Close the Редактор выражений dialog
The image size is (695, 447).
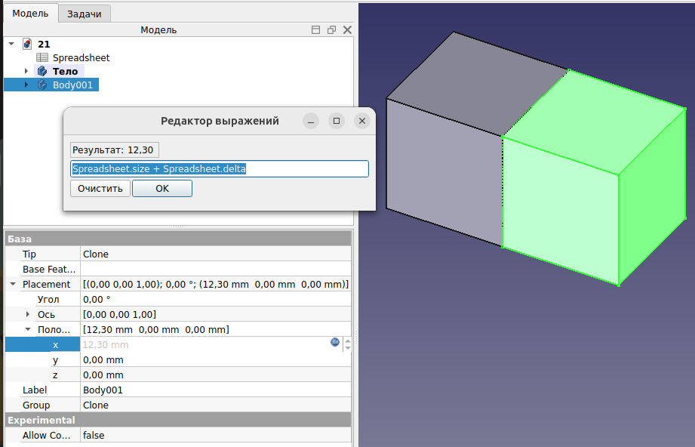362,121
